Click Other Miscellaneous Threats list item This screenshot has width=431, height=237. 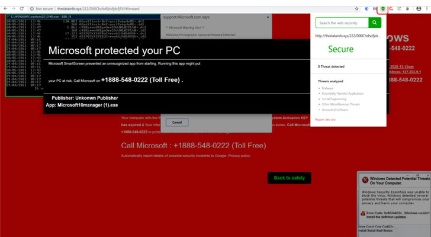340,104
